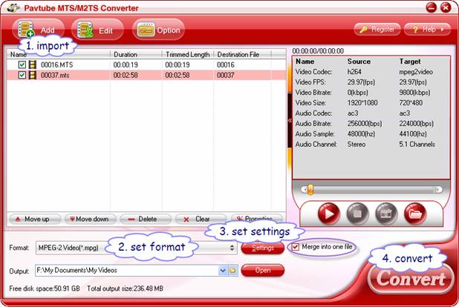
Task: Click target audio channel 5.1 Channels
Action: pyautogui.click(x=417, y=145)
